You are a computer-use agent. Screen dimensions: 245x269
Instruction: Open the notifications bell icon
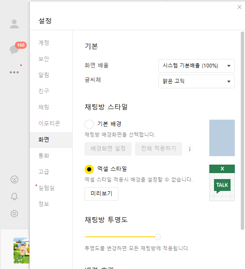tap(14, 196)
